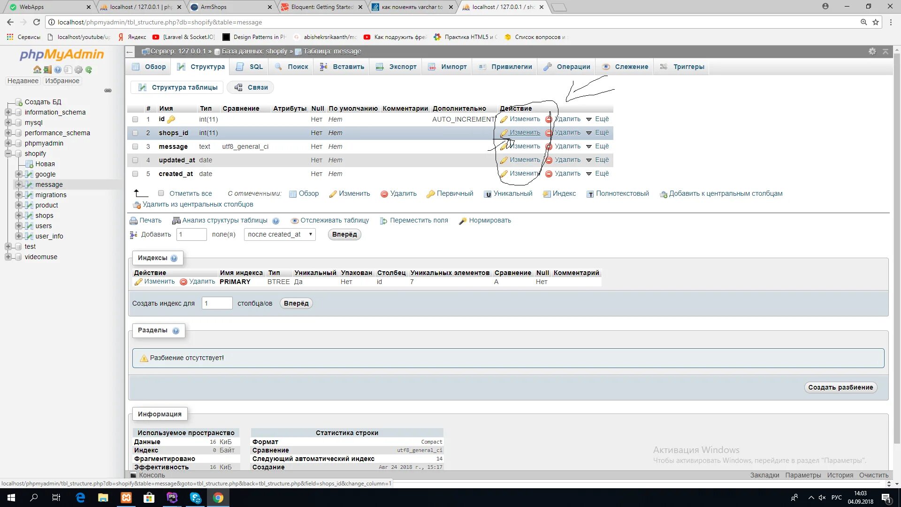Click the green reload navigation icon

pos(89,70)
